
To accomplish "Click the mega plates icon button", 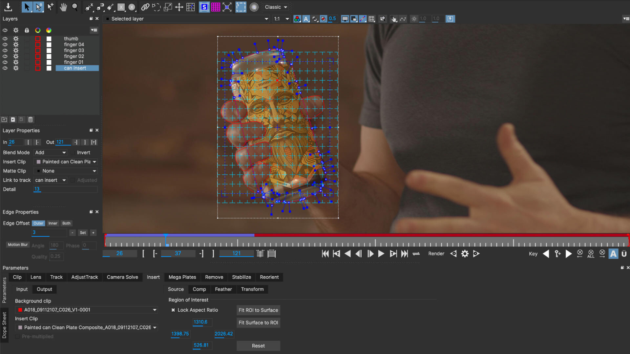I will pos(182,277).
